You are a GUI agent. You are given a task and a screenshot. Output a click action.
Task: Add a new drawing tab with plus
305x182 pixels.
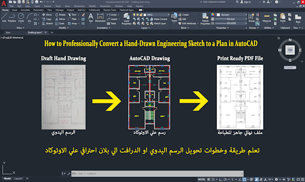52,32
